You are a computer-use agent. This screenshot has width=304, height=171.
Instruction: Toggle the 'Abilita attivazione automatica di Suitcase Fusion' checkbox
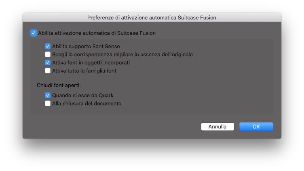[x=33, y=33]
